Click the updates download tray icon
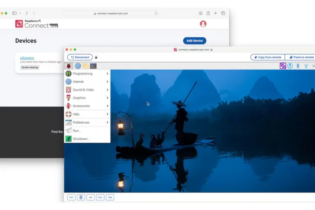Viewport: 315px width, 210px height. [290, 66]
